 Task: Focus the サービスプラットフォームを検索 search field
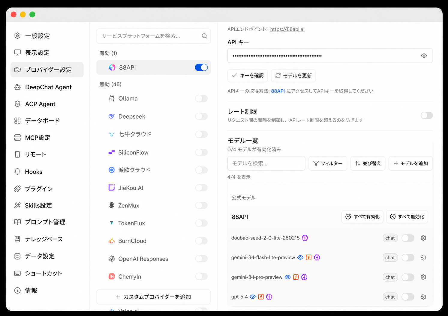pyautogui.click(x=153, y=36)
